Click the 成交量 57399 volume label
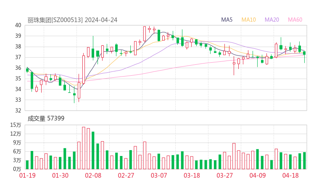The image size is (311, 185). [x=46, y=119]
